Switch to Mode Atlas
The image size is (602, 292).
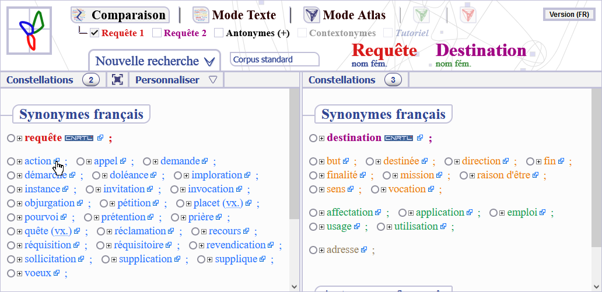pyautogui.click(x=344, y=15)
